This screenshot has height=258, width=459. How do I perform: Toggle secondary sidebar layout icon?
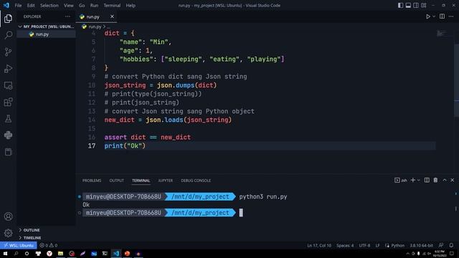416,5
